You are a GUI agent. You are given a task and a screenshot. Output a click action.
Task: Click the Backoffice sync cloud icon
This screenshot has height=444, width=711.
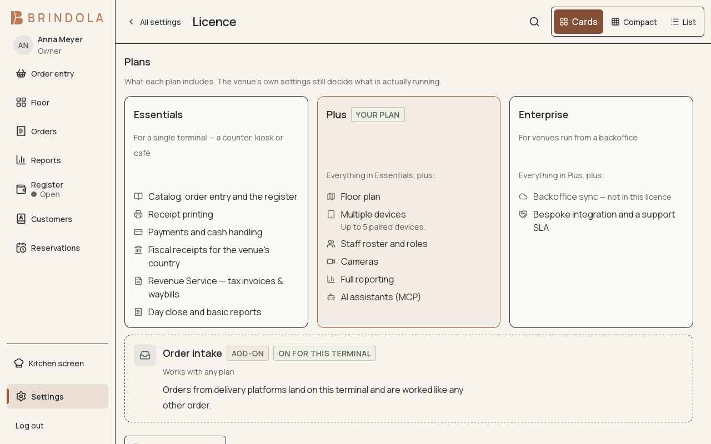523,196
